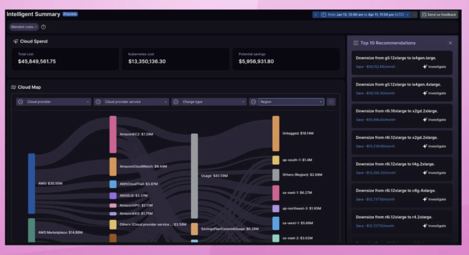Image resolution: width=469 pixels, height=255 pixels.
Task: Click the feedback icon in Send us feedback
Action: [424, 15]
